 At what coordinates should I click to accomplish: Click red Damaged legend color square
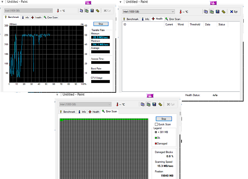point(156,143)
